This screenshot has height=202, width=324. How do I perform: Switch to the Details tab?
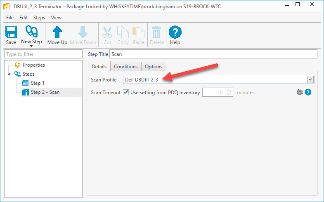pos(99,67)
